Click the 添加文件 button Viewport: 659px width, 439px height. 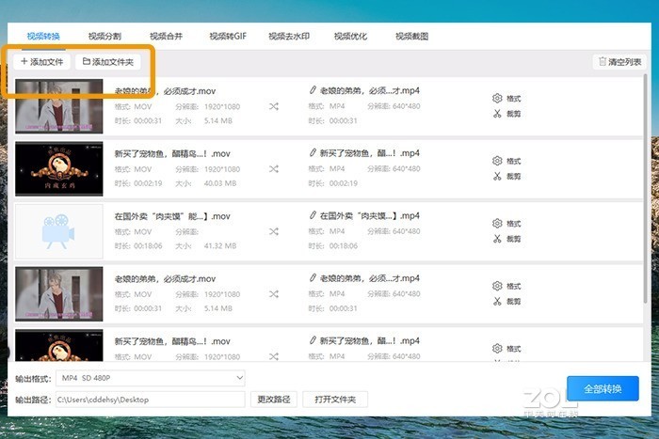(41, 62)
